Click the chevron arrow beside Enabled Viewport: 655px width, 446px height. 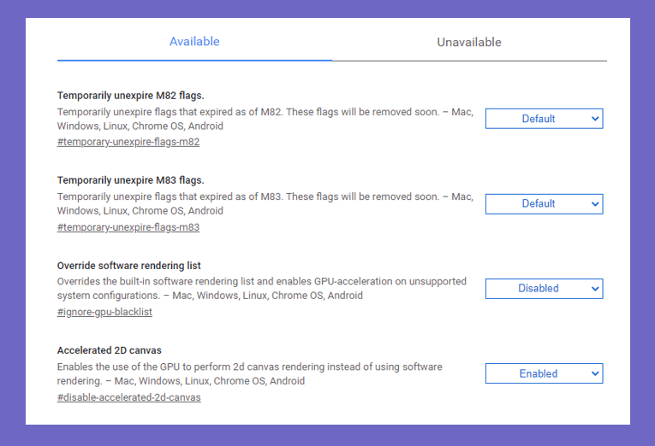coord(595,373)
